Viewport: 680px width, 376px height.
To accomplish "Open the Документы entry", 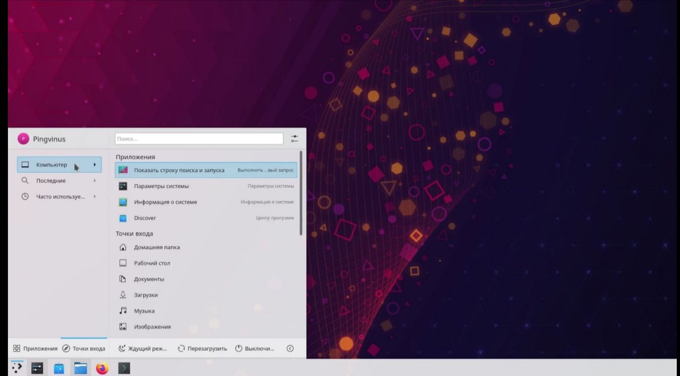I will (x=206, y=279).
